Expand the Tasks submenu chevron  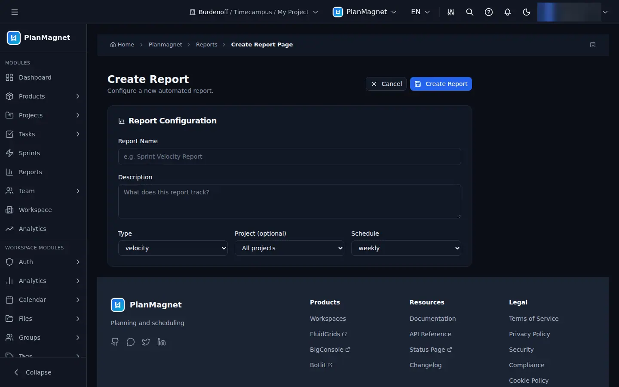coord(78,134)
